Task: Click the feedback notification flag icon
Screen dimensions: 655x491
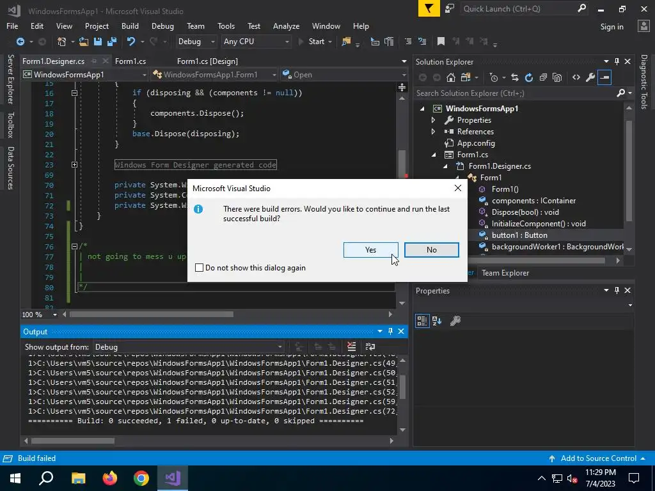Action: pyautogui.click(x=429, y=8)
